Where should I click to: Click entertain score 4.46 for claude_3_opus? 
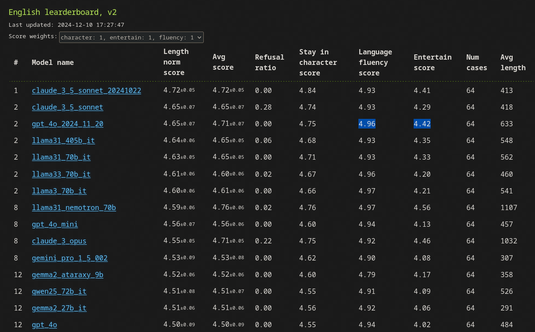[422, 241]
